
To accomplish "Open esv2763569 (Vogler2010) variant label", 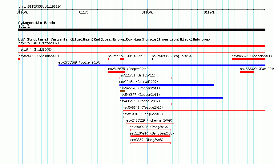I will (79, 62).
